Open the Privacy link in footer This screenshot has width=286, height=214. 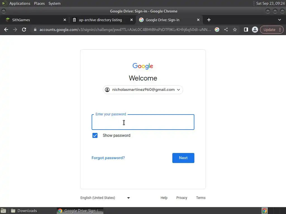(x=182, y=198)
